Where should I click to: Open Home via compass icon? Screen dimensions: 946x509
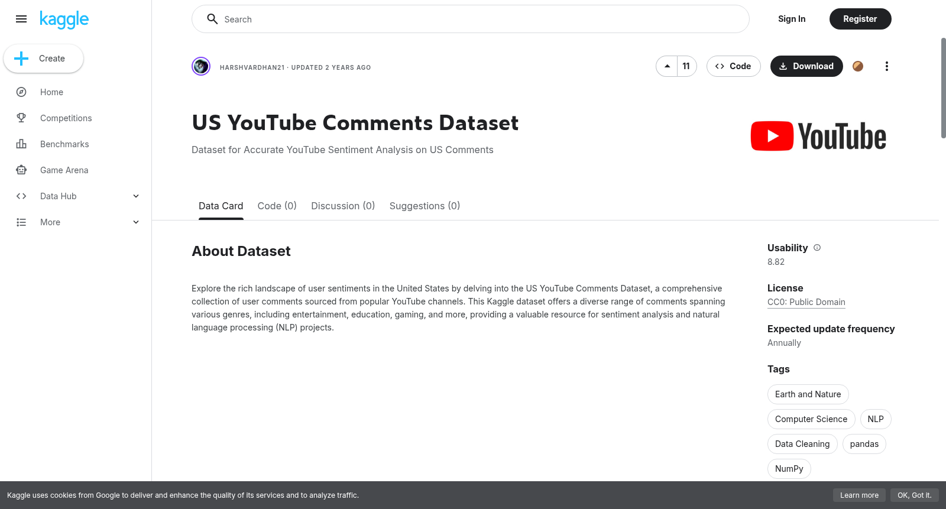[x=21, y=92]
